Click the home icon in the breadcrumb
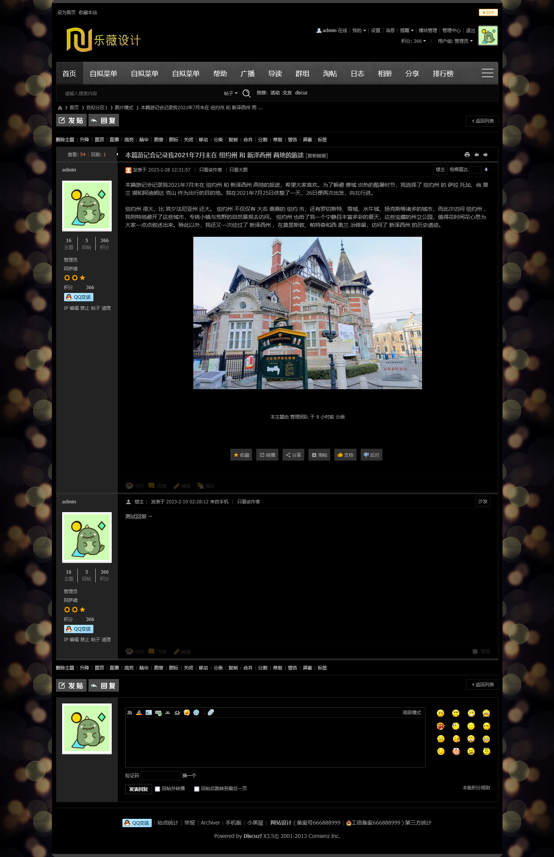Image resolution: width=554 pixels, height=857 pixels. point(60,108)
